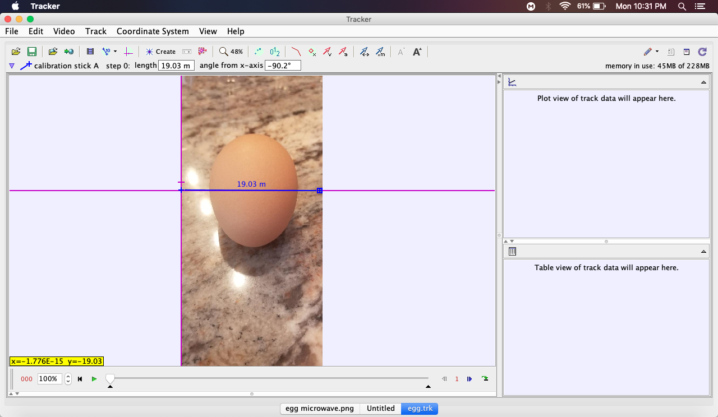Open the library browser folder icon
The width and height of the screenshot is (718, 417).
point(53,52)
